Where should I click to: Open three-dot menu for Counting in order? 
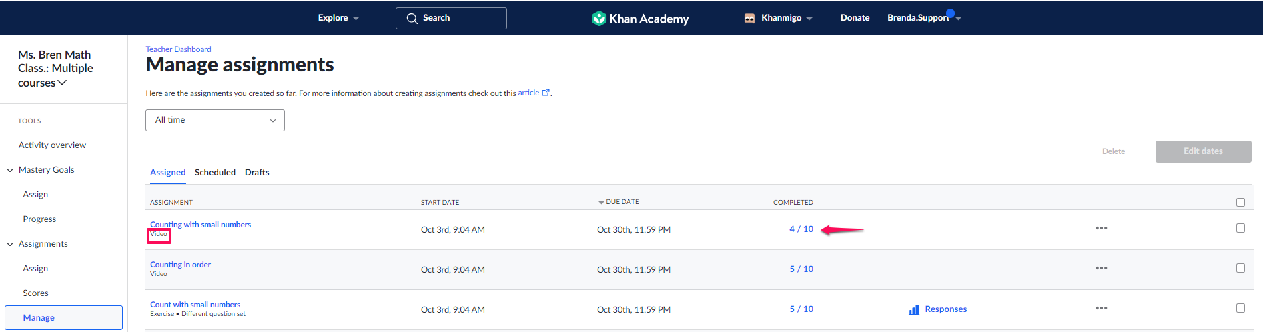click(1101, 268)
